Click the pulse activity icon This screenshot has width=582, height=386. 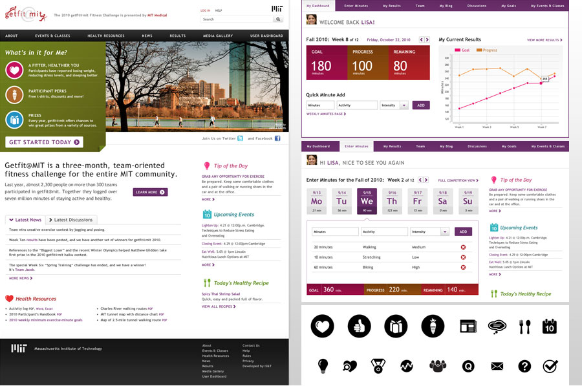[407, 367]
